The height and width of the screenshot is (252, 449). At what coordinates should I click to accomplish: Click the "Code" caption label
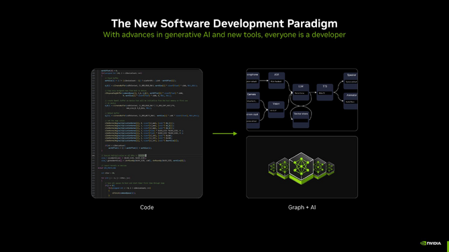point(147,207)
